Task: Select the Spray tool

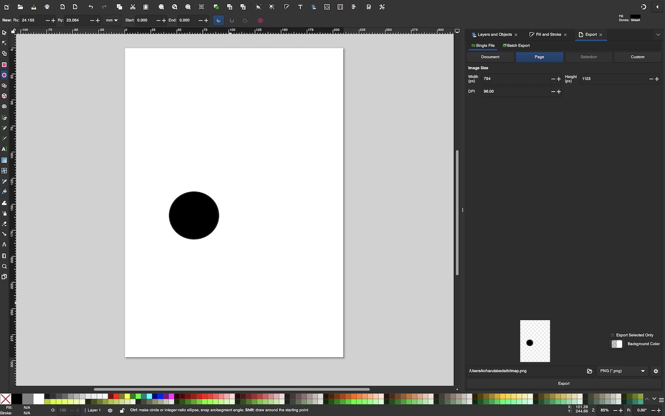Action: [4, 213]
